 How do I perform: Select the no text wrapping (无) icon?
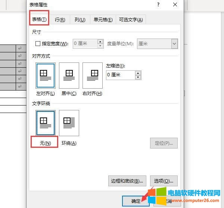pyautogui.click(x=46, y=123)
